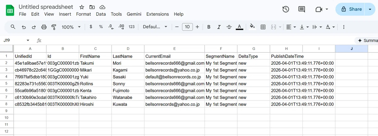Select the cell containing Takumi
This screenshot has width=378, height=136.
click(x=95, y=63)
